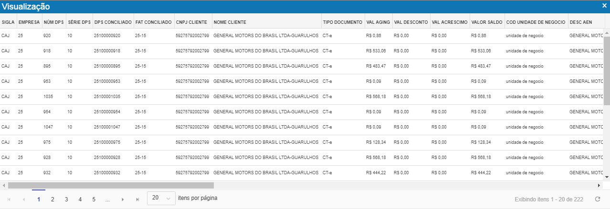Sort by NOME CLIENTE column header
The width and height of the screenshot is (610, 209).
[230, 22]
